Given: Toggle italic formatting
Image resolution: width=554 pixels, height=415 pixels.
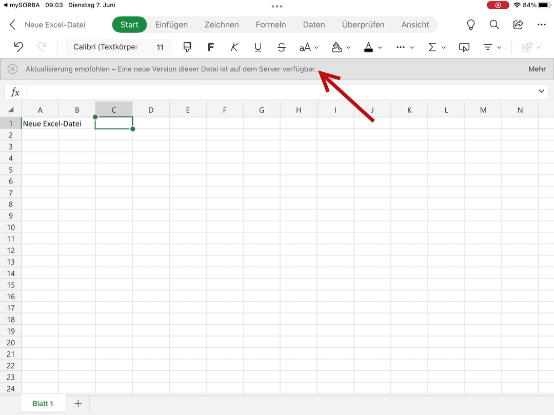Looking at the screenshot, I should tap(234, 47).
